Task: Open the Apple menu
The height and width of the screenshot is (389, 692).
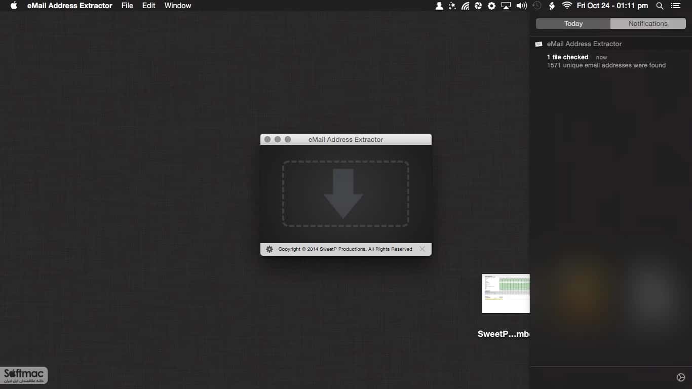Action: click(14, 6)
